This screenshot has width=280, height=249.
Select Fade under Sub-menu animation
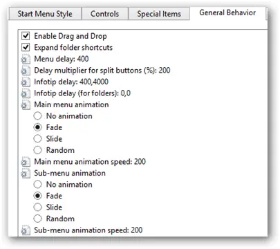[37, 196]
